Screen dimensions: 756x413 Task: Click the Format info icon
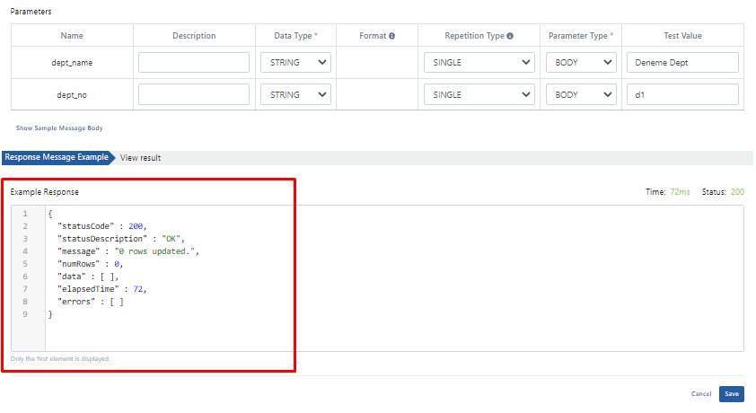[391, 36]
